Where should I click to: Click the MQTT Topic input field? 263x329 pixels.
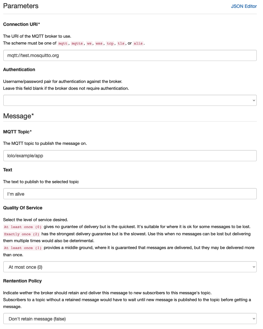pyautogui.click(x=130, y=155)
